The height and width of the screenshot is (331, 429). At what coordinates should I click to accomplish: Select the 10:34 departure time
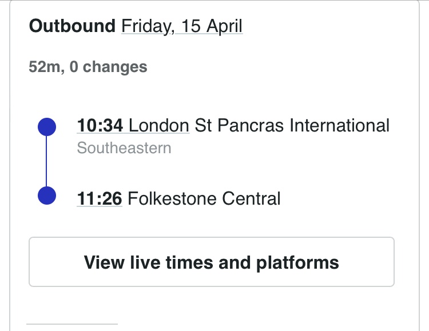[100, 125]
